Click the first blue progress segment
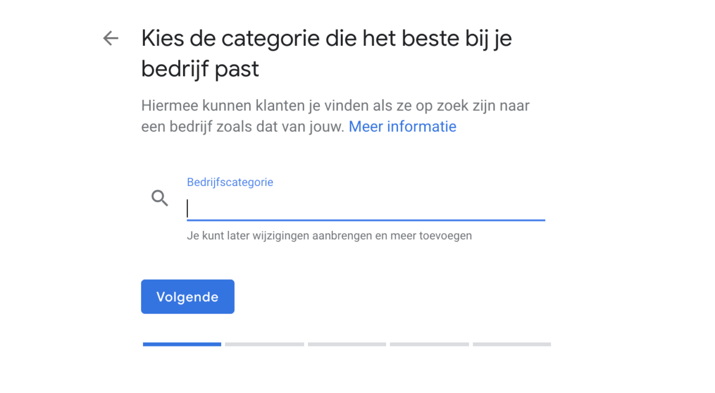Screen dimensions: 715x393 [181, 344]
